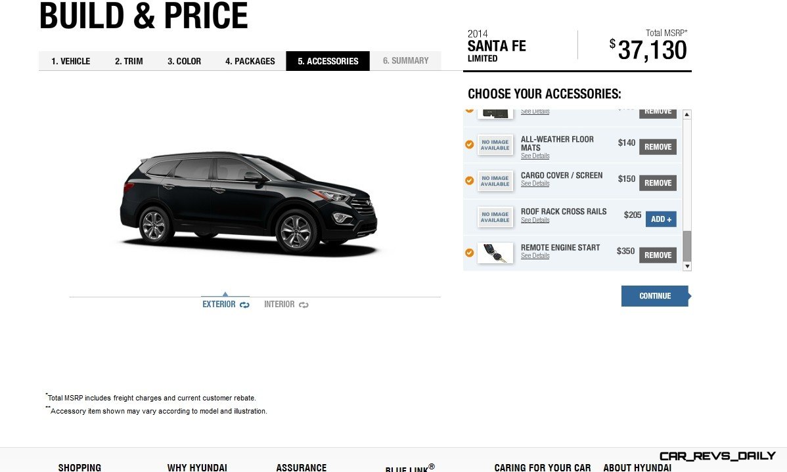The image size is (787, 472).
Task: Go to the 2. Trim tab
Action: (129, 61)
